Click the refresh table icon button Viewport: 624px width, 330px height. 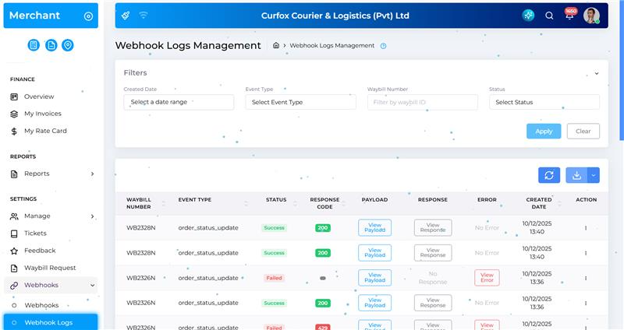click(549, 175)
